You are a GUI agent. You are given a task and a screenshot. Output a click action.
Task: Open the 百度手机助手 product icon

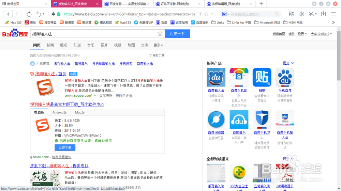[x=239, y=77]
